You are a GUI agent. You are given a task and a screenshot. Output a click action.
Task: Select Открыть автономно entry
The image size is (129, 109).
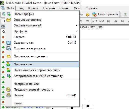(x=42, y=20)
